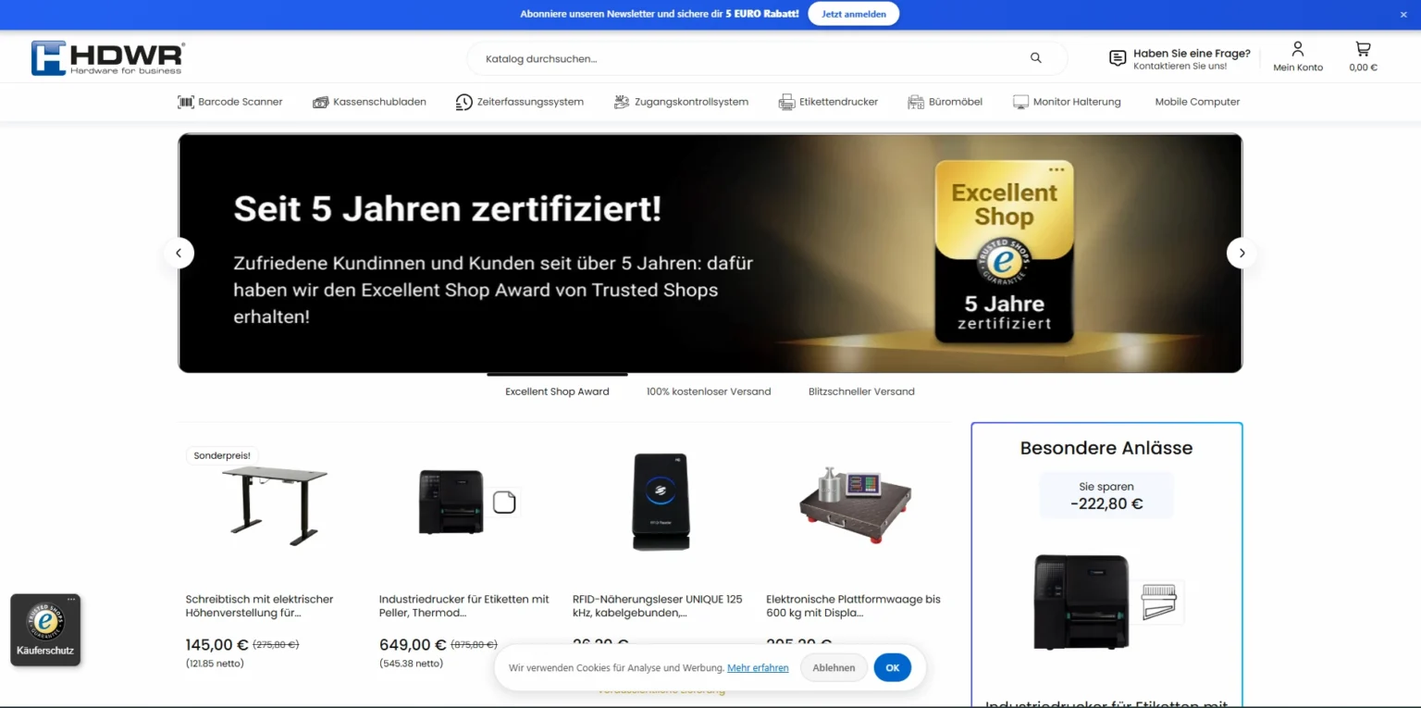Decline cookies with Ablehnen
Image resolution: width=1421 pixels, height=708 pixels.
click(x=834, y=667)
